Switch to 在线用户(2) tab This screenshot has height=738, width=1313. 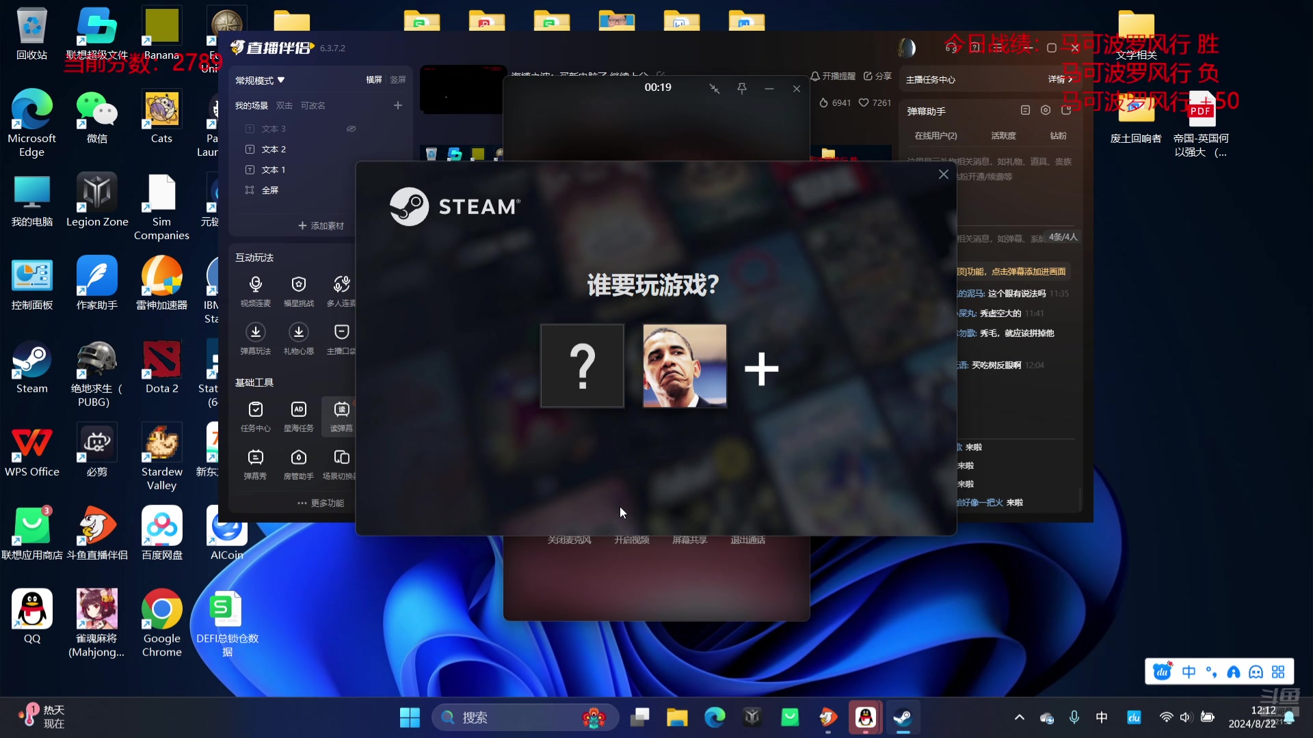click(936, 136)
